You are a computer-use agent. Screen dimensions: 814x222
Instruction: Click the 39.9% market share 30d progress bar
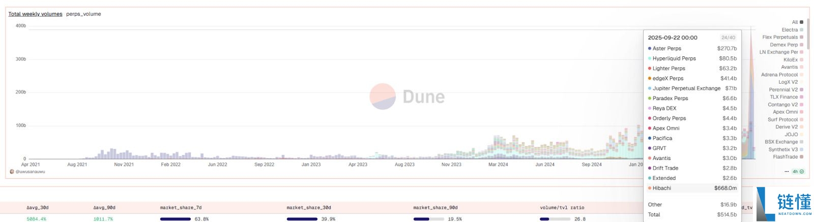(302, 219)
